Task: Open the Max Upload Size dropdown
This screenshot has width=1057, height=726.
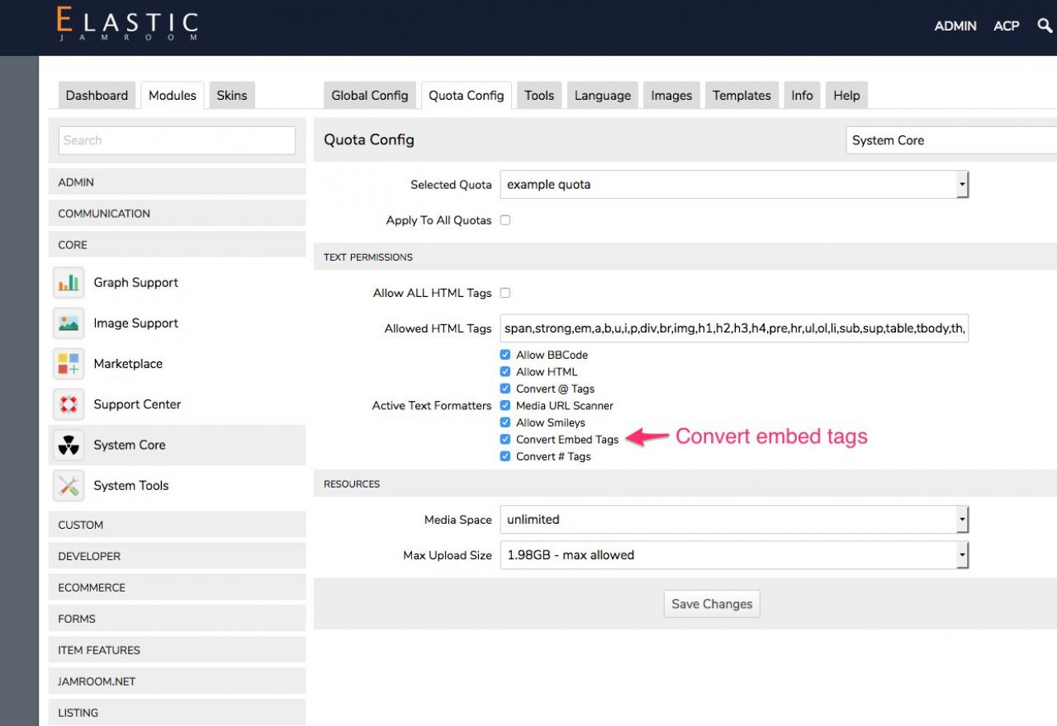Action: point(733,555)
